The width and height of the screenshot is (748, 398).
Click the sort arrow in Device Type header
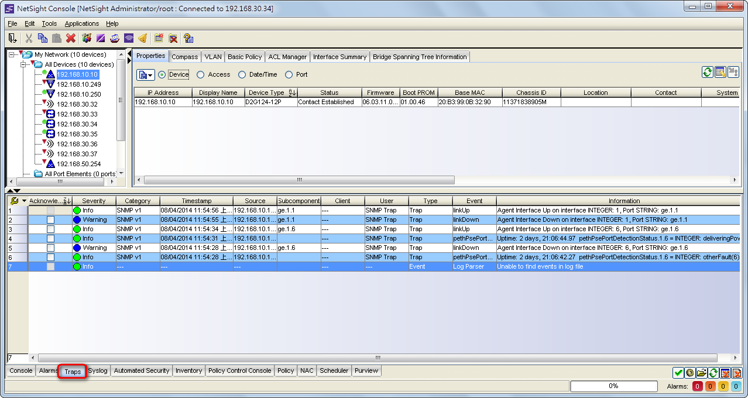click(292, 92)
